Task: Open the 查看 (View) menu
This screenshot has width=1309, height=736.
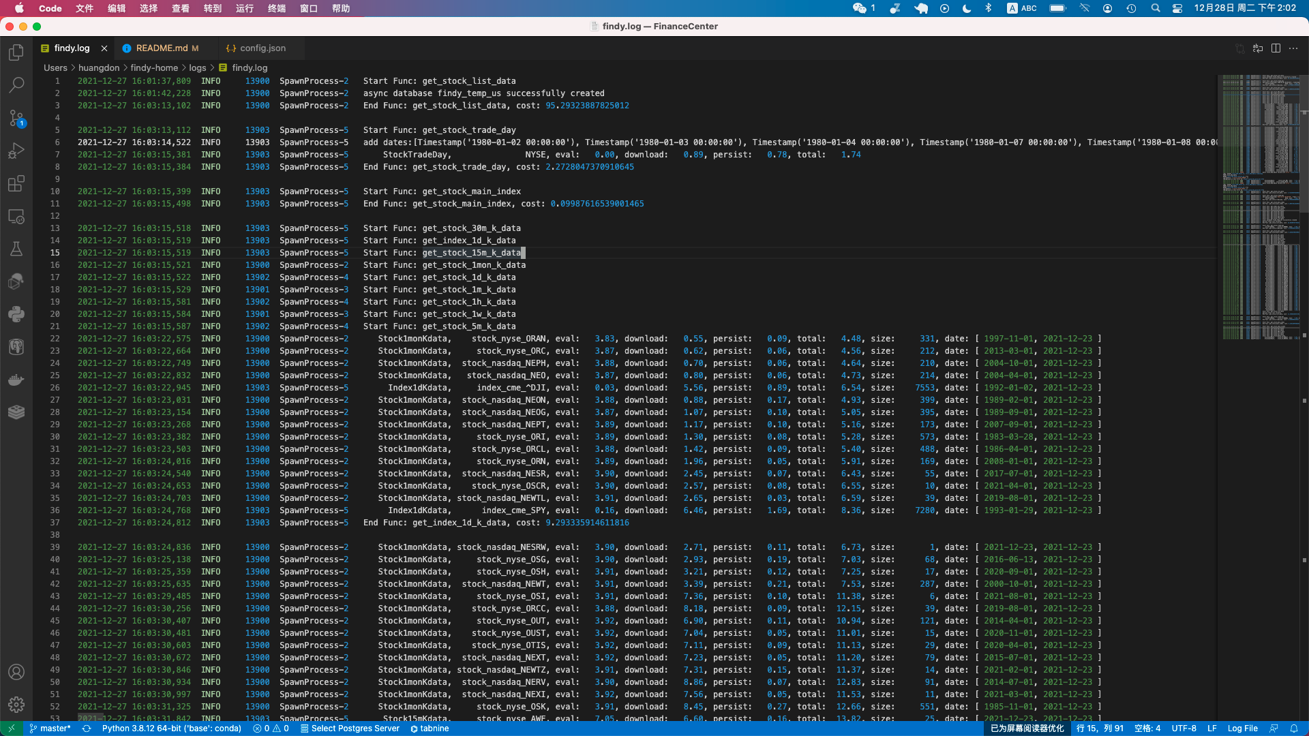Action: (x=181, y=8)
